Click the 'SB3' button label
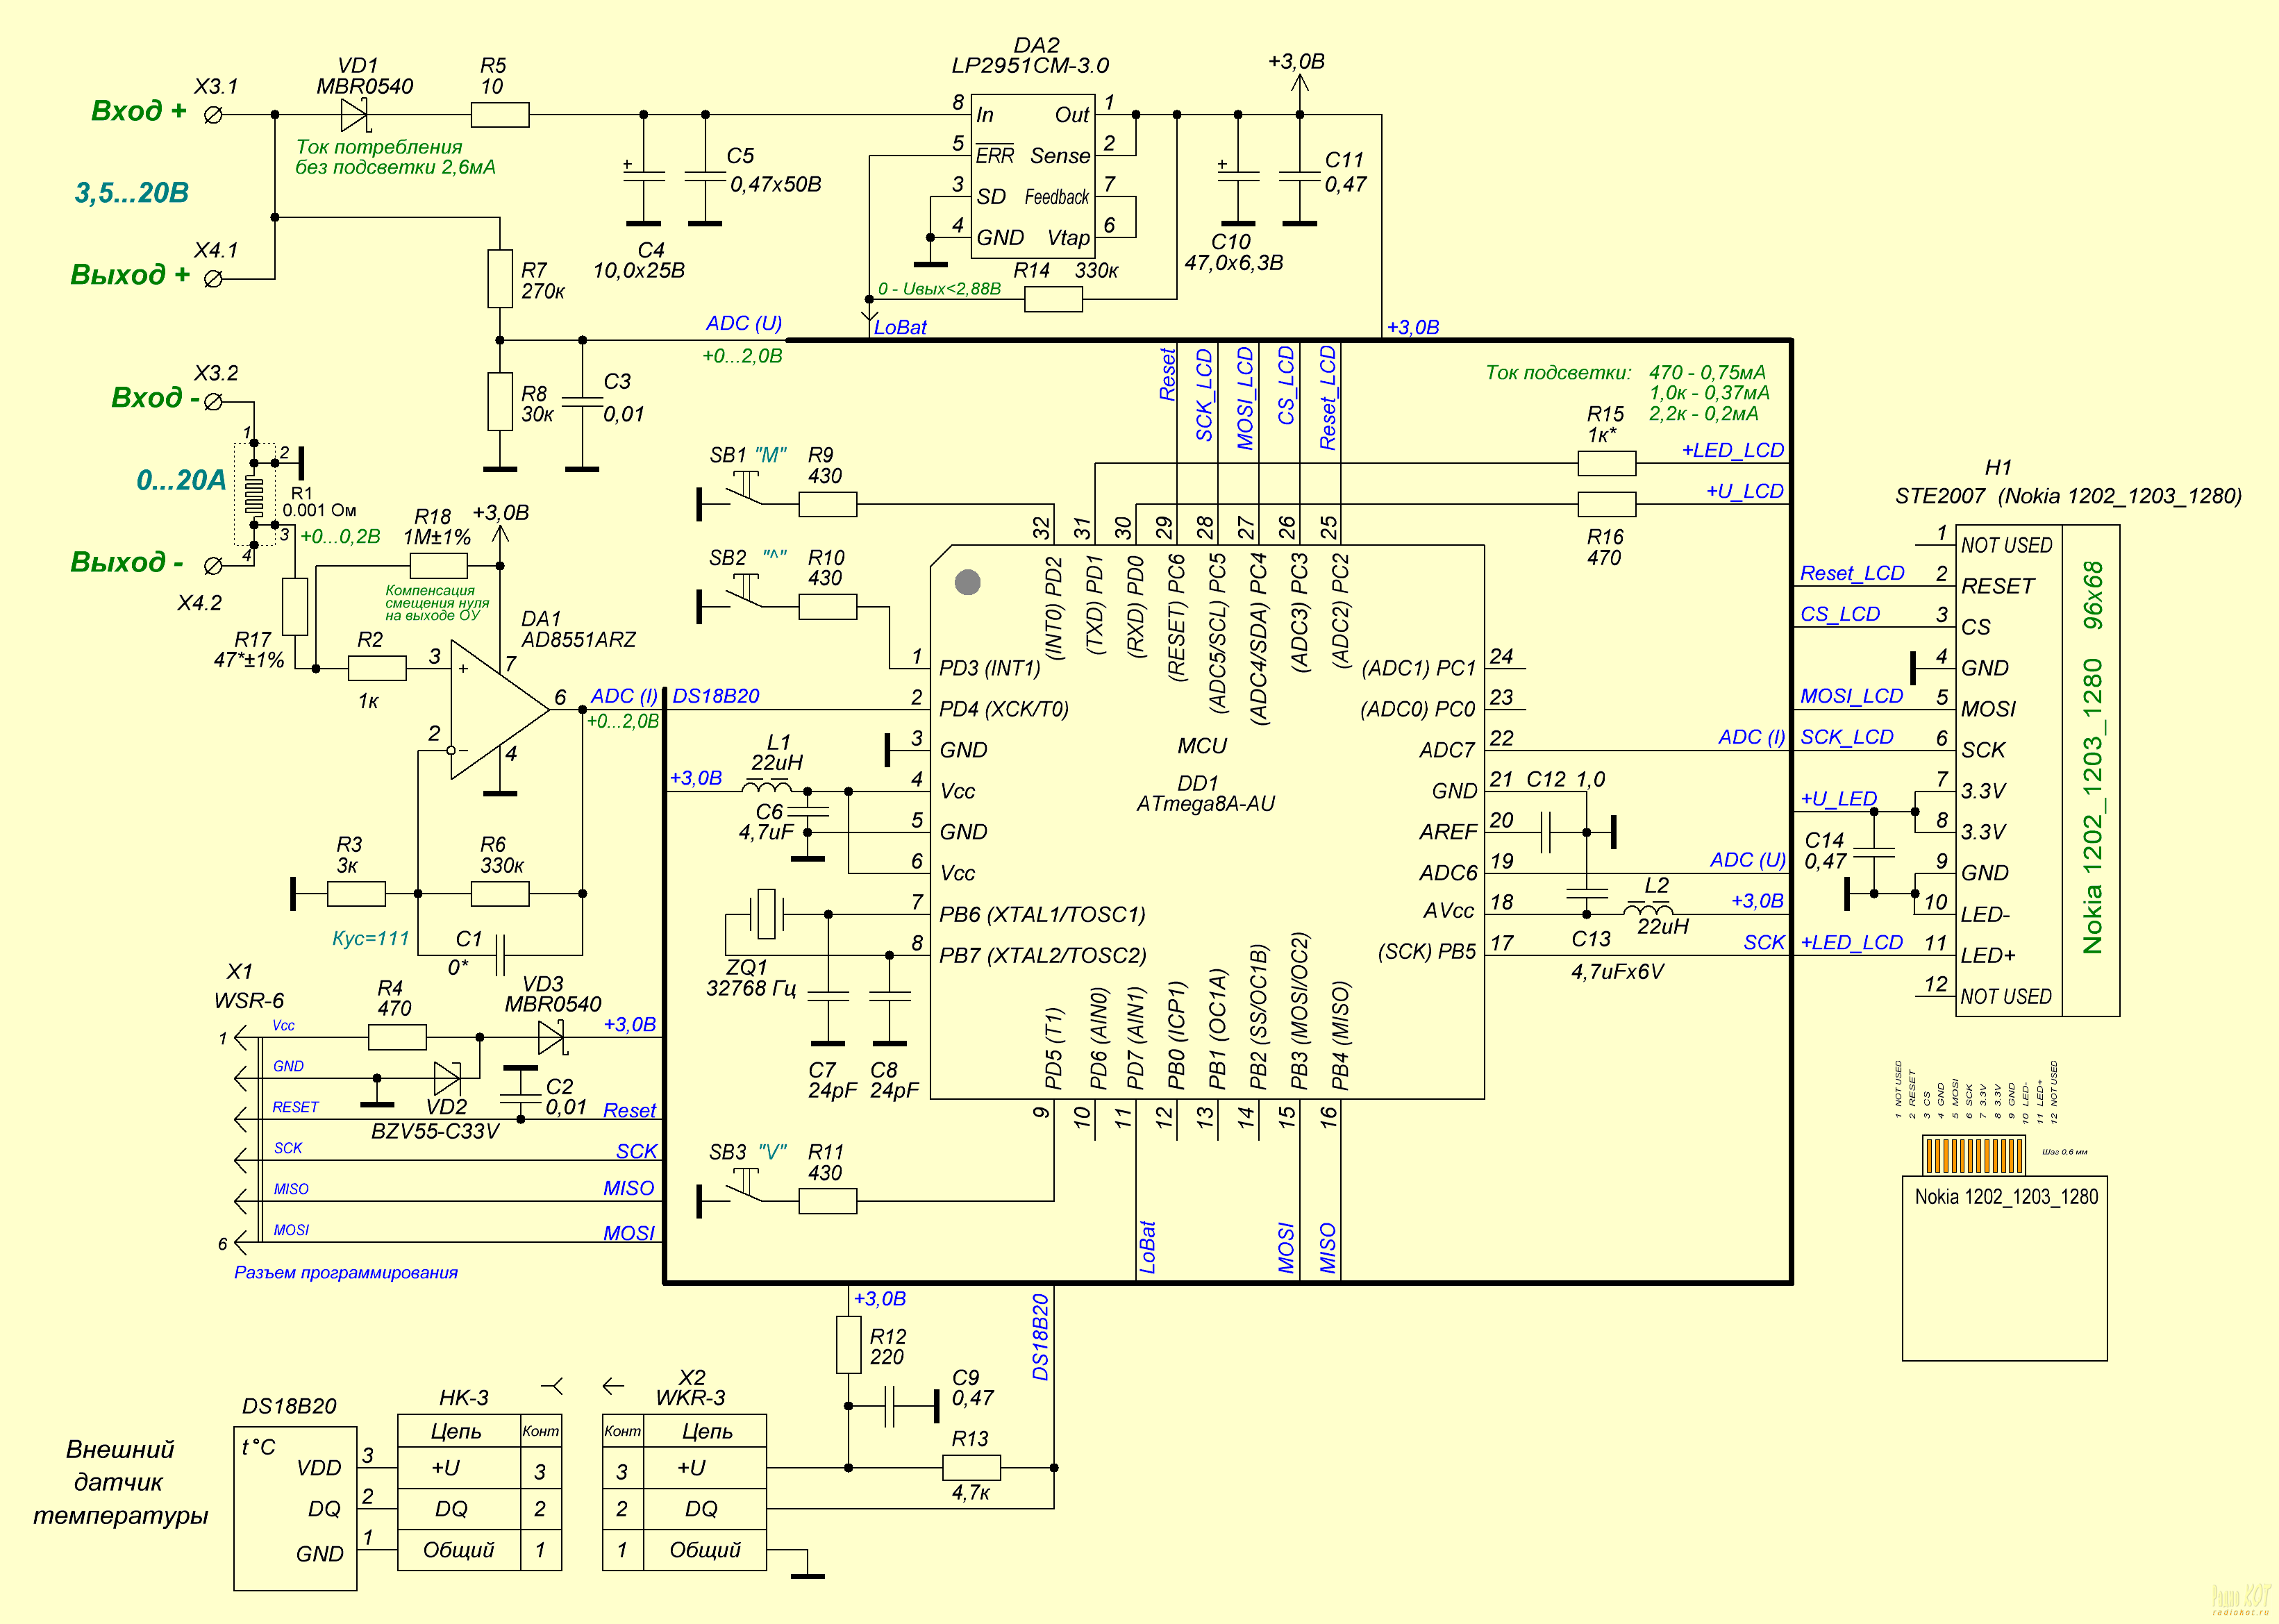 [x=728, y=1153]
